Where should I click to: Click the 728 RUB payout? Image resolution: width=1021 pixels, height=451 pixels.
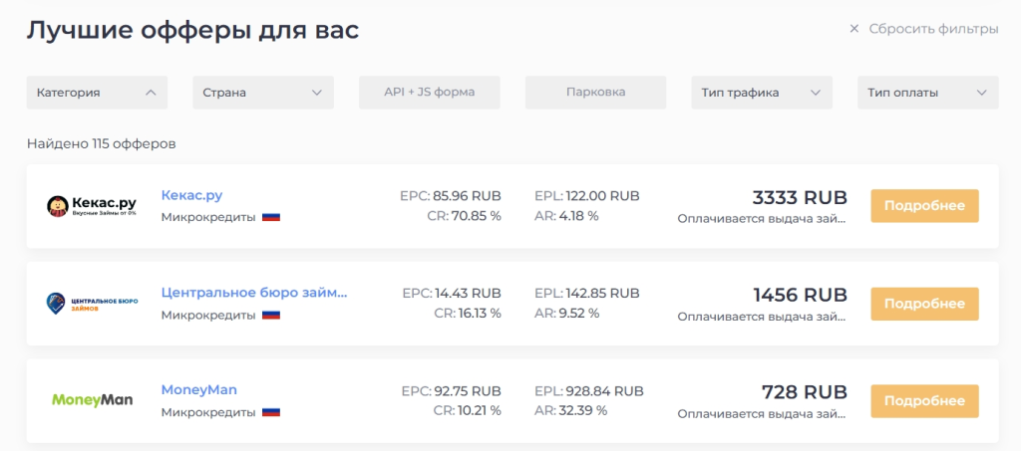coord(805,392)
